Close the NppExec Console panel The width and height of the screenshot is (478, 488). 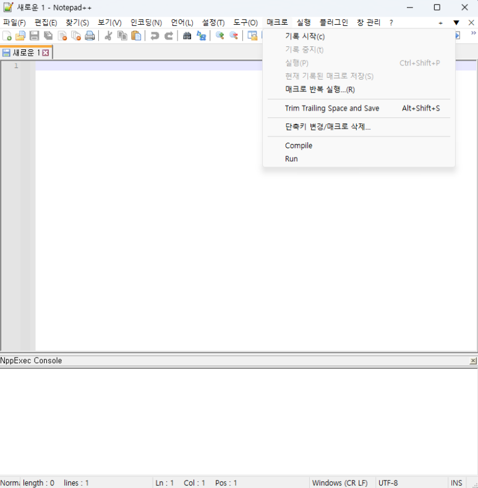(473, 361)
